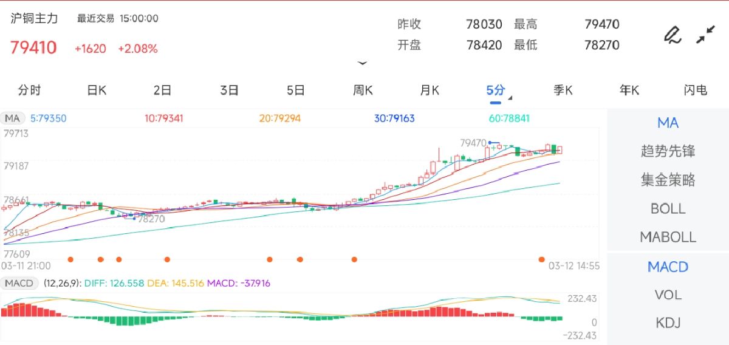
Task: Click the -232.43 MACD axis label
Action: pyautogui.click(x=580, y=336)
